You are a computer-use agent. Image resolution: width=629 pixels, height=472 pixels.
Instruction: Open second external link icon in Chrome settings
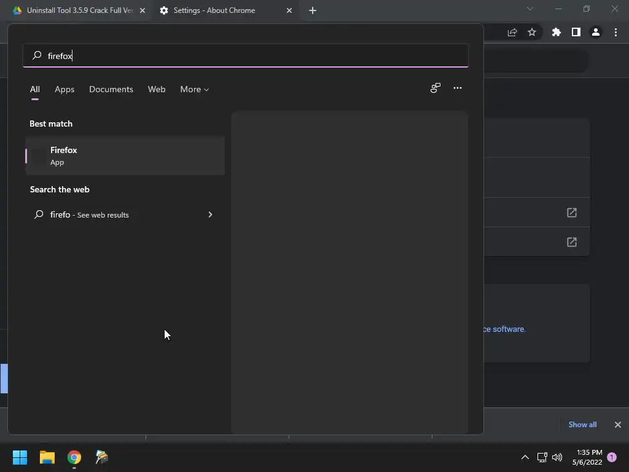click(x=572, y=242)
